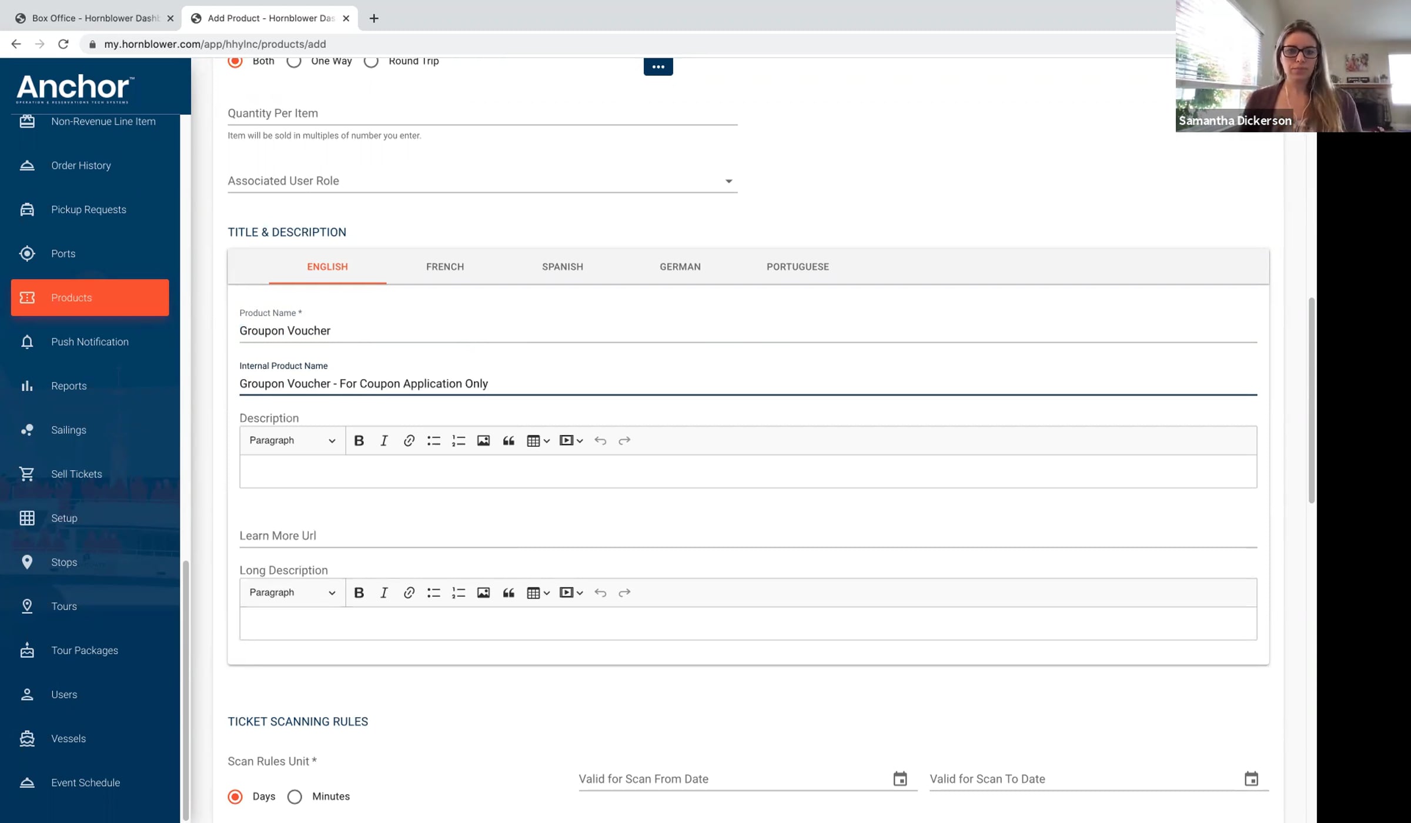Screen dimensions: 1411x823
Task: Select the Minutes scan rules unit
Action: [x=295, y=797]
